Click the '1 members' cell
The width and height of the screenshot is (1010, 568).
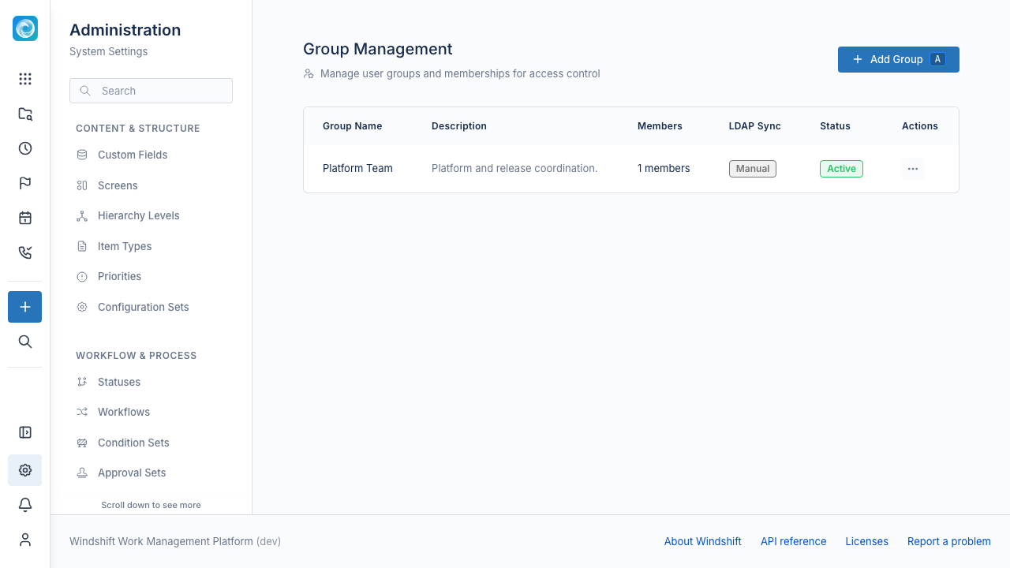tap(664, 168)
